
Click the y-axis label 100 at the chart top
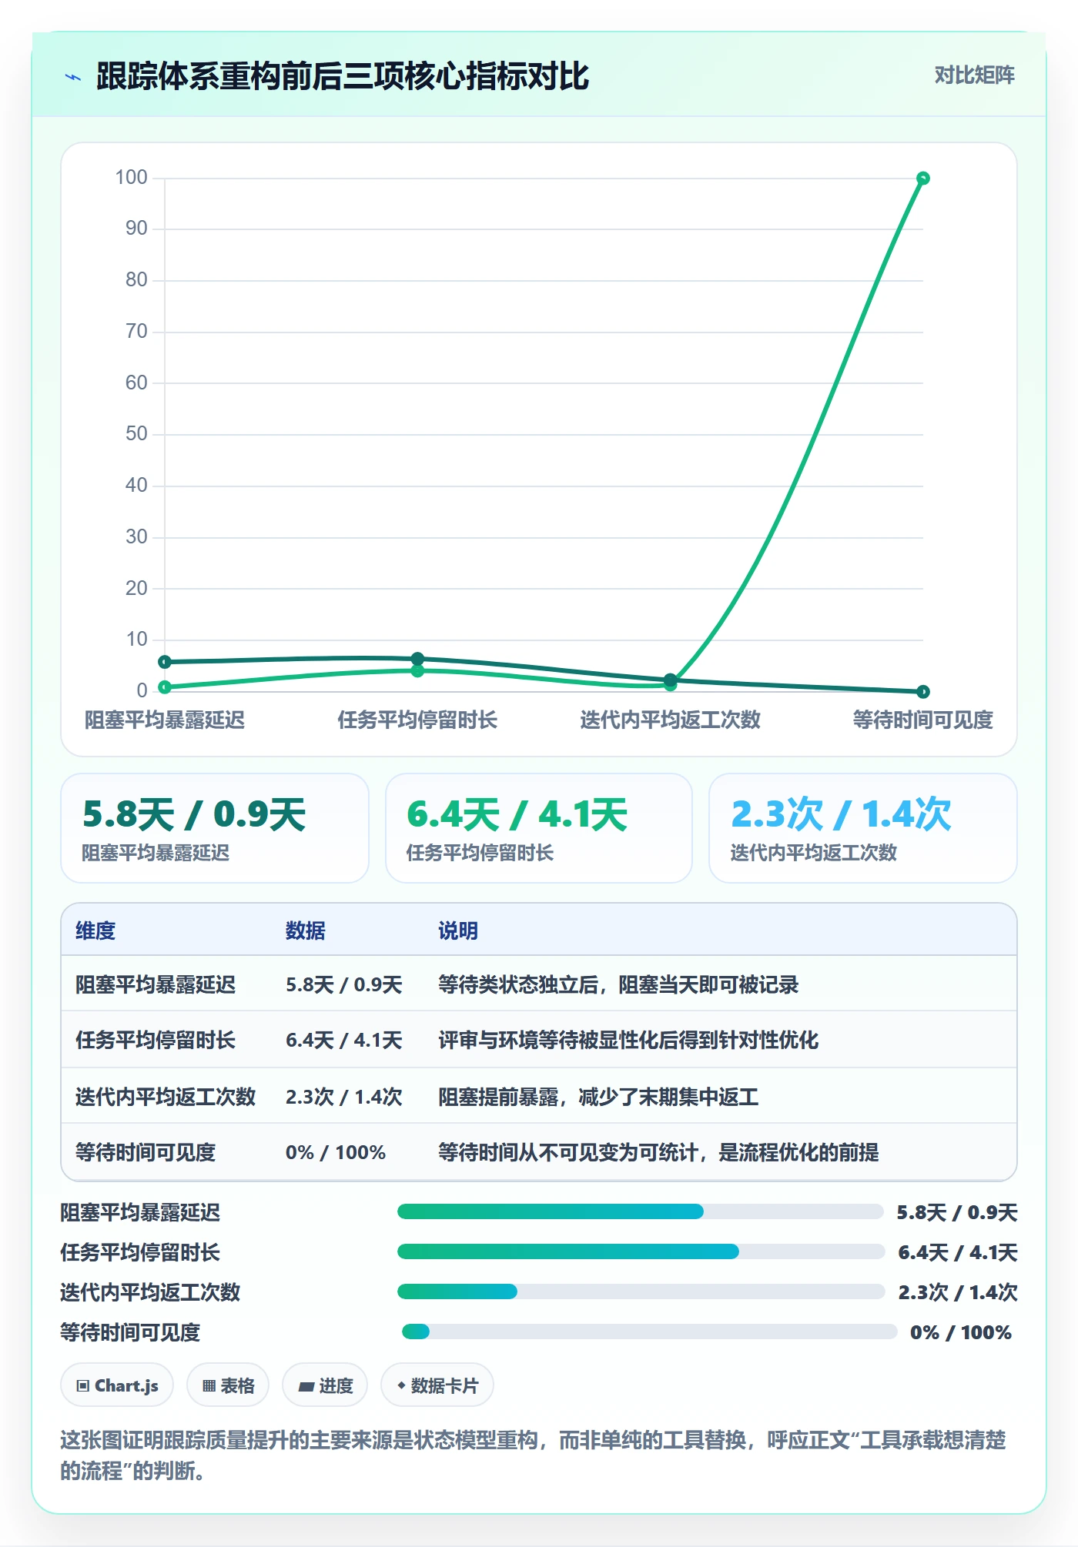[131, 178]
